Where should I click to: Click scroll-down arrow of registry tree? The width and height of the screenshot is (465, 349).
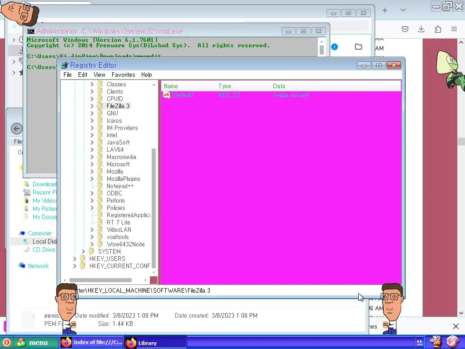point(153,272)
